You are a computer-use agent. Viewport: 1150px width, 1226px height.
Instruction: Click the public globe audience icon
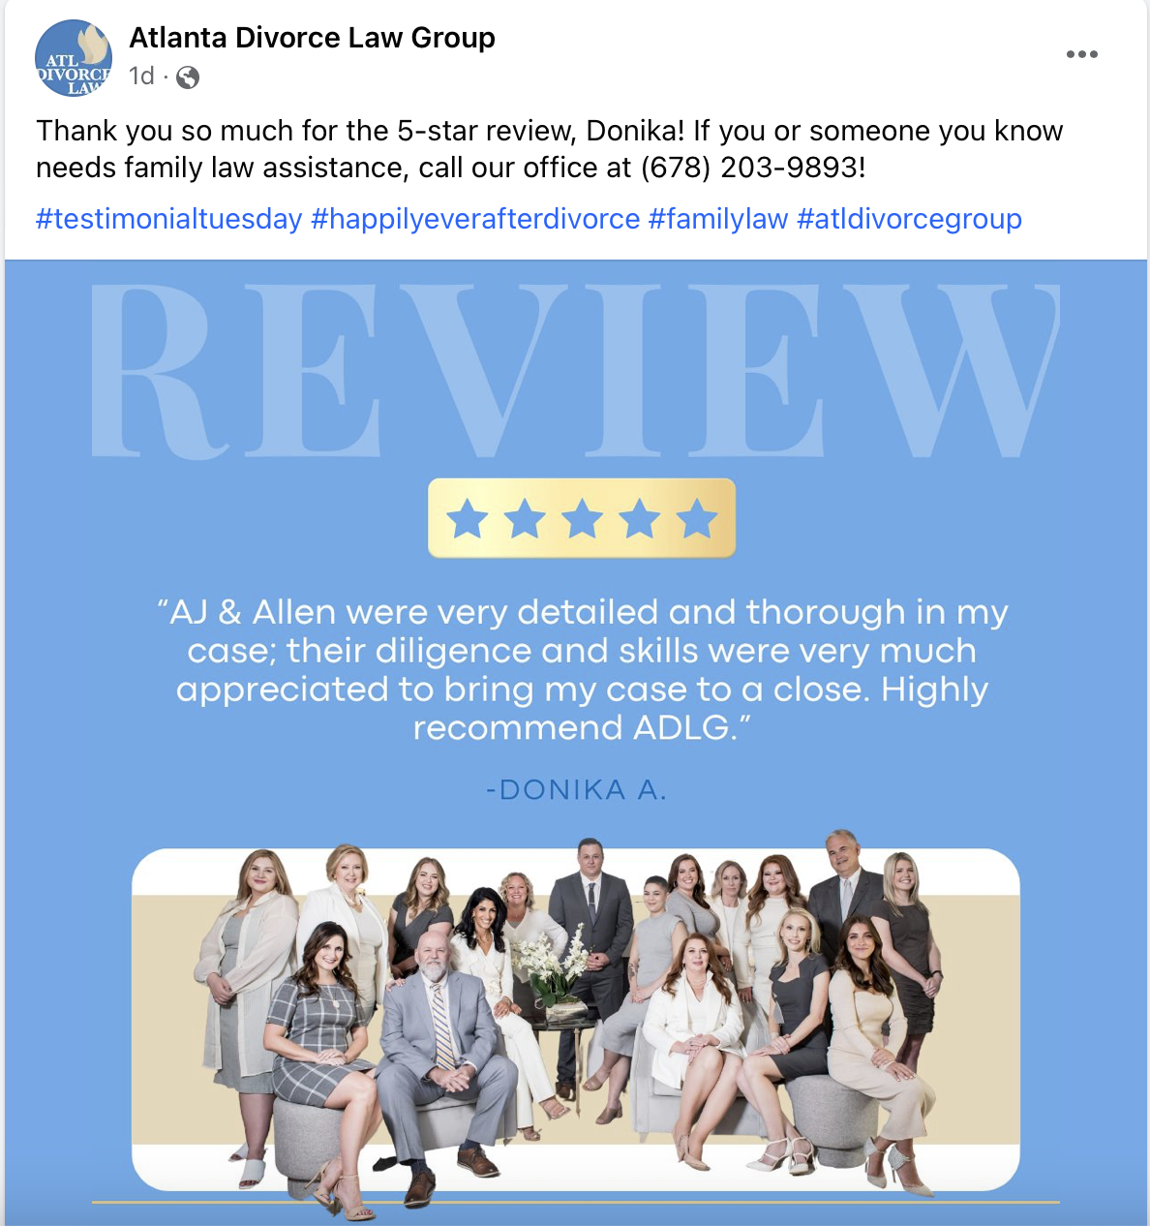[188, 77]
